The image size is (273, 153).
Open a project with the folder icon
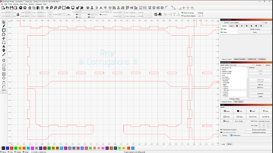coord(7,8)
